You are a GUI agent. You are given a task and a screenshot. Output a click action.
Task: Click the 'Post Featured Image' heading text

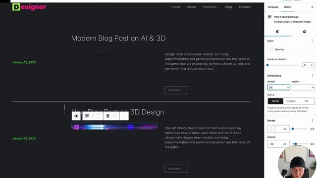pyautogui.click(x=286, y=17)
